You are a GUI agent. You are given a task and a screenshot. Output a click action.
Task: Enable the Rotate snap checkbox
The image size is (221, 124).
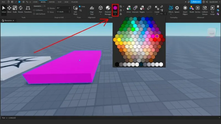pyautogui.click(x=48, y=8)
